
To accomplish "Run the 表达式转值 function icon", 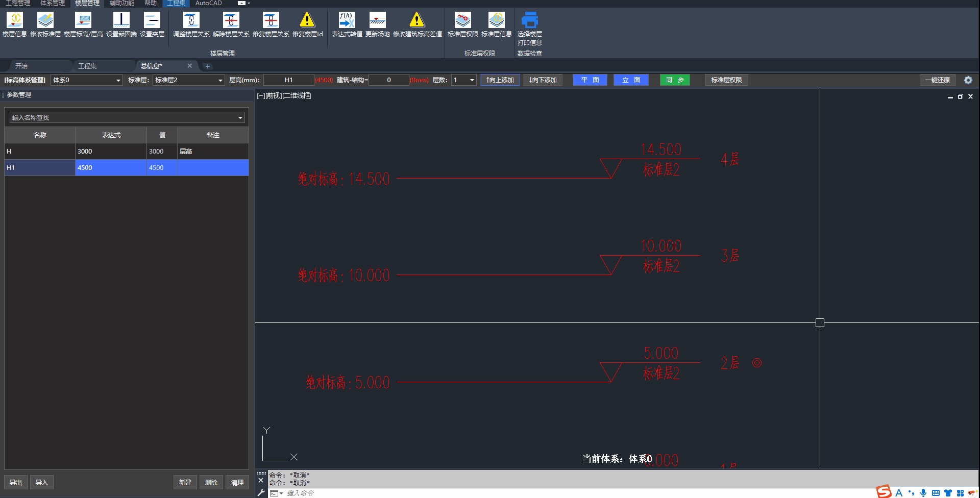I will click(347, 20).
